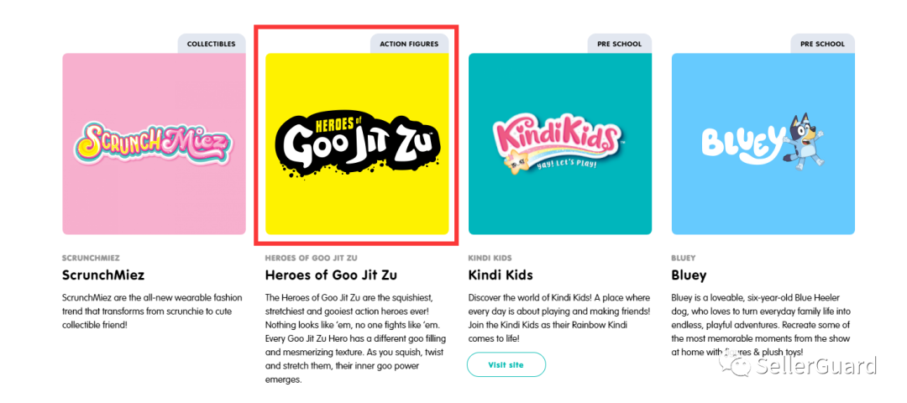This screenshot has width=907, height=403.
Task: Open the Kindi Kids title link
Action: tap(501, 275)
